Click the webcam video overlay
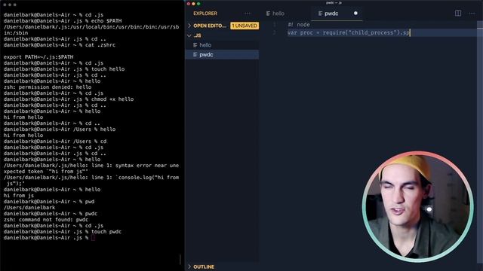This screenshot has height=271, width=483. tap(417, 206)
